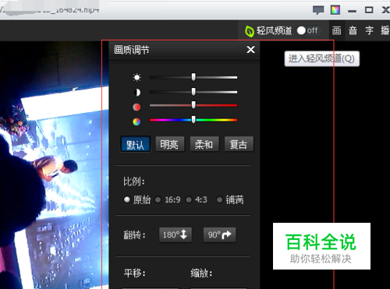Screen dimensions: 390x289
Task: Click the green leaf 轻风频道 icon
Action: tap(250, 31)
